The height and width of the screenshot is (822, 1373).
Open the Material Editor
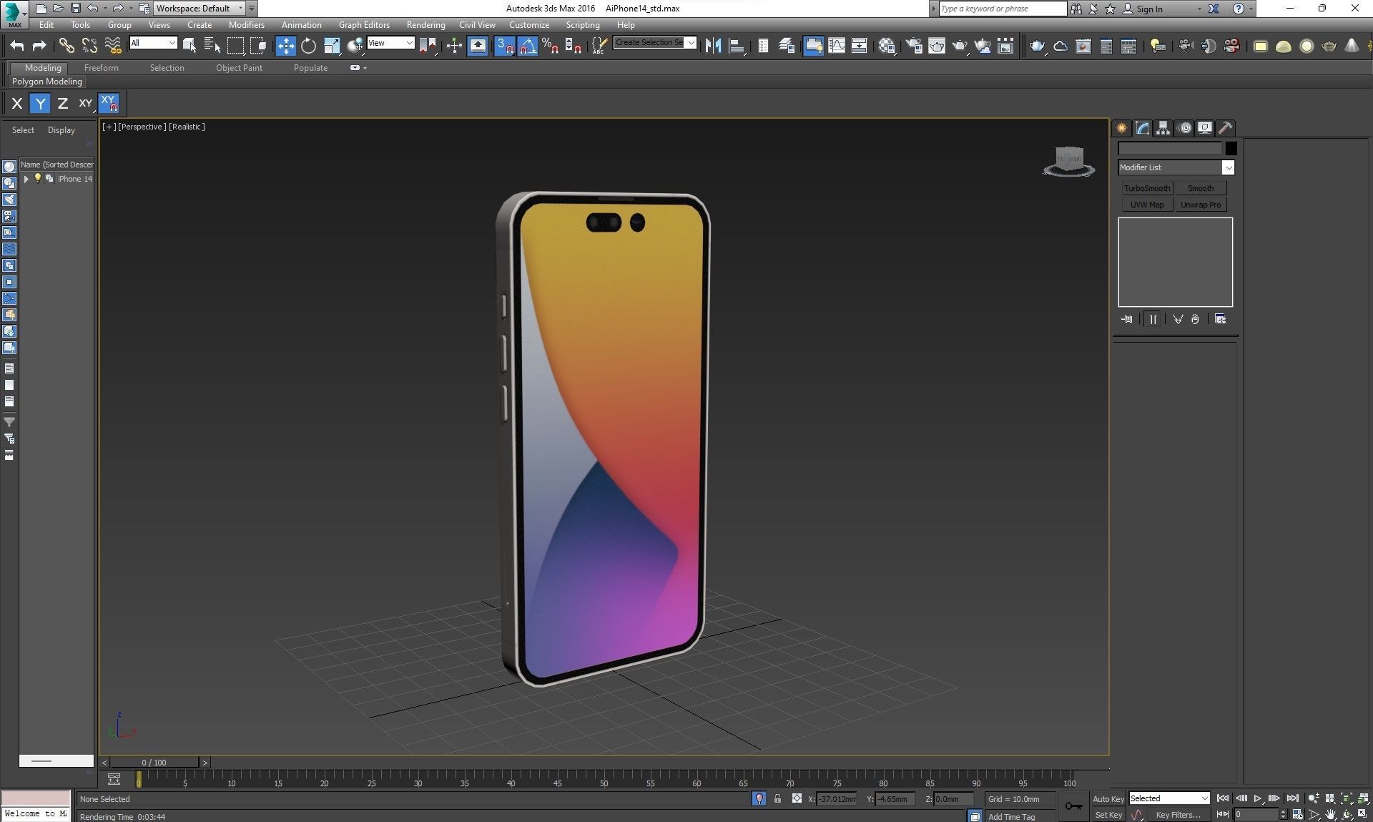coord(887,46)
